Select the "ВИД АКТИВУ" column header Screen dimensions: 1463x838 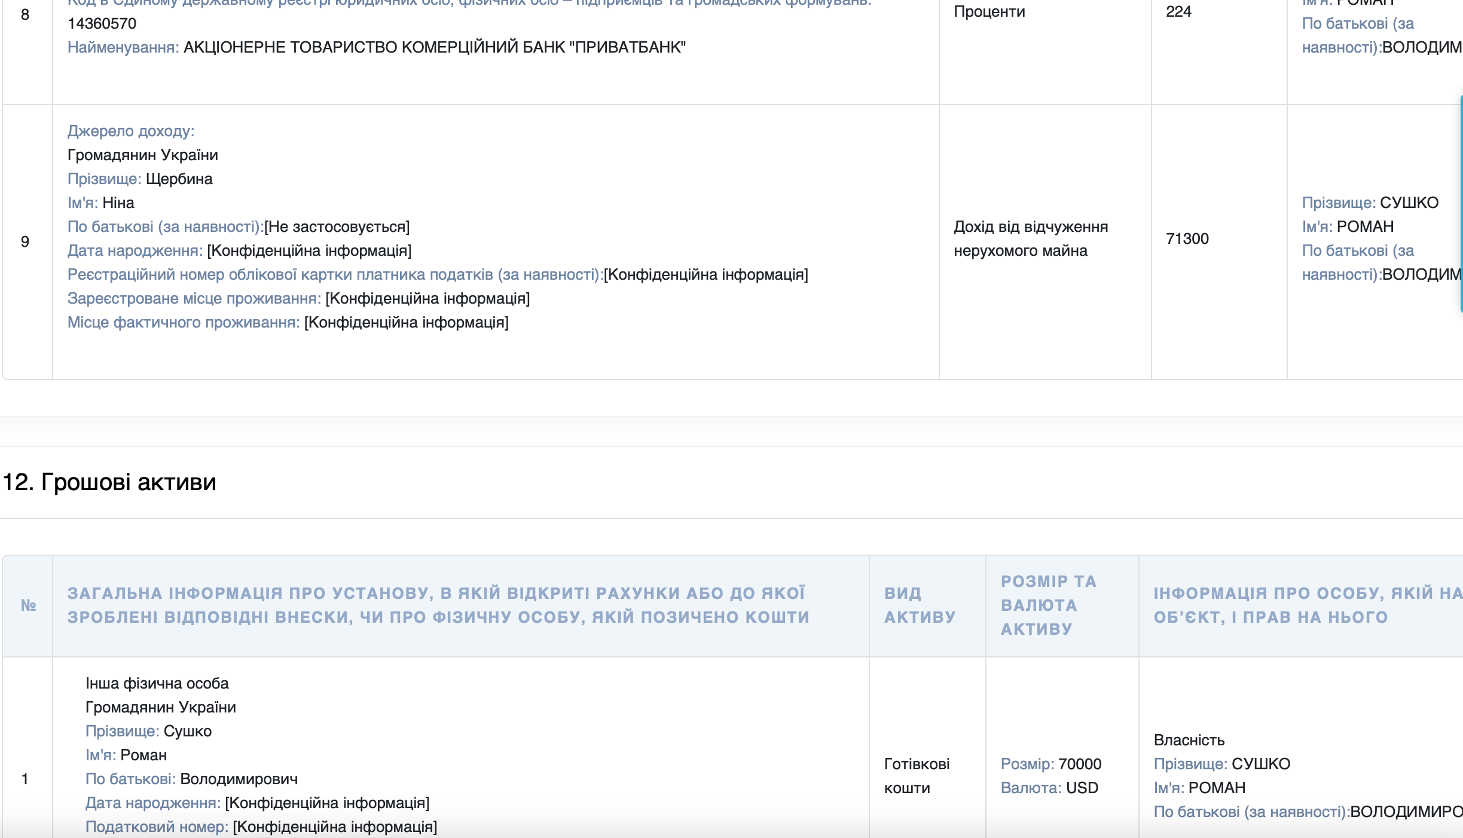919,604
